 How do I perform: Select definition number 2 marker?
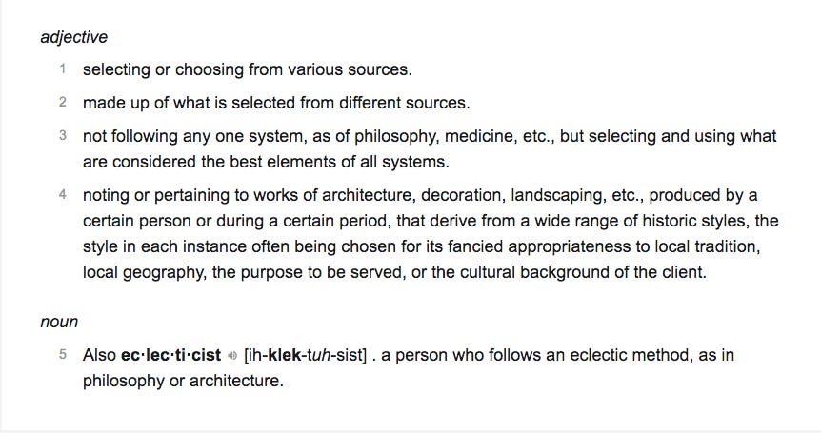(63, 102)
